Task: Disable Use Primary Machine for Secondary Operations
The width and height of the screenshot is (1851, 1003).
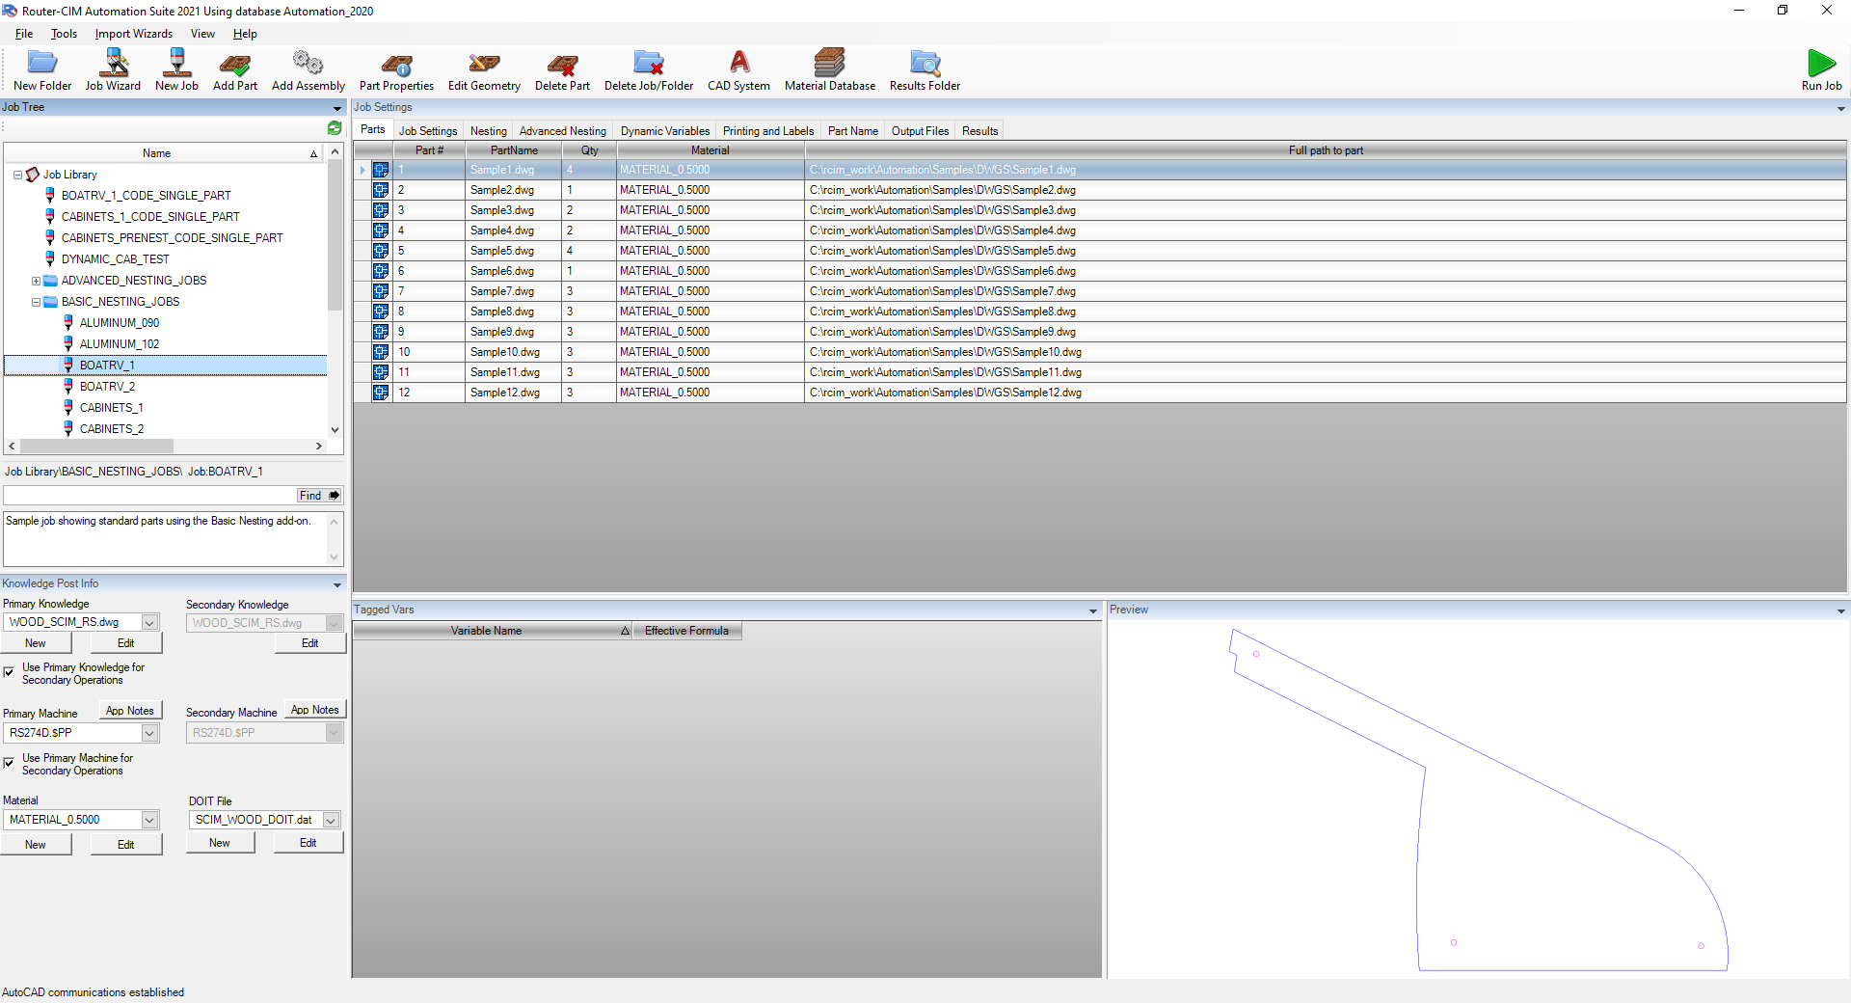Action: click(9, 763)
